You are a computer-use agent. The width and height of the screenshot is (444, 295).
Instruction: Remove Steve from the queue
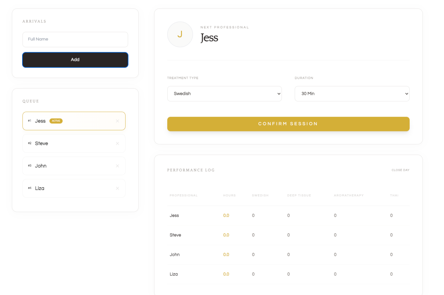(x=117, y=143)
